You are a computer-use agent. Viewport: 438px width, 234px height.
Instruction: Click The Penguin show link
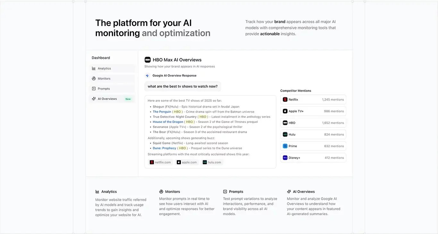click(162, 112)
